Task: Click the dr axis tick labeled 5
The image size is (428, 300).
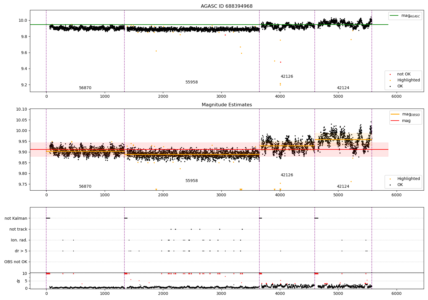Action: 26,281
